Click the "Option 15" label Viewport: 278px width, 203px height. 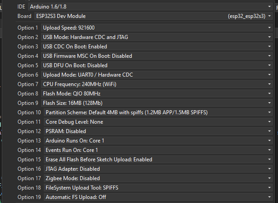coord(29,160)
